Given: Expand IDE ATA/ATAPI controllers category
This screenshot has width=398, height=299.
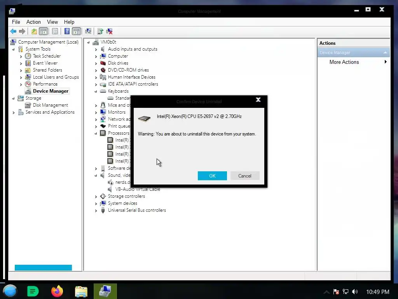Looking at the screenshot, I should 96,84.
